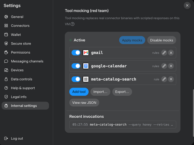Click View raw JSON button
The height and width of the screenshot is (145, 194).
(x=84, y=103)
